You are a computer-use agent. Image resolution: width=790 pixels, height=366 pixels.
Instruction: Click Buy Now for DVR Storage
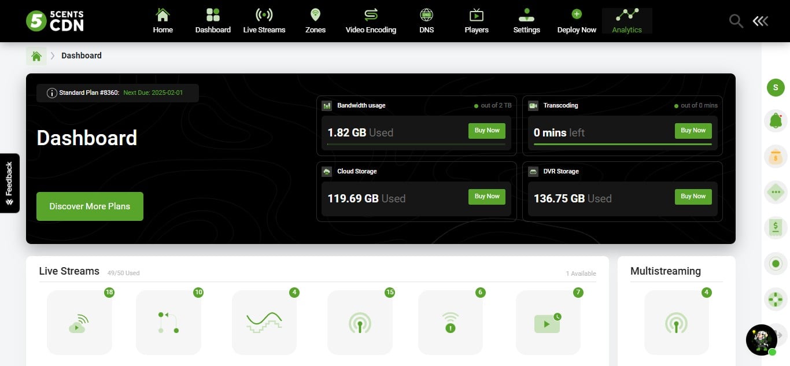point(693,197)
